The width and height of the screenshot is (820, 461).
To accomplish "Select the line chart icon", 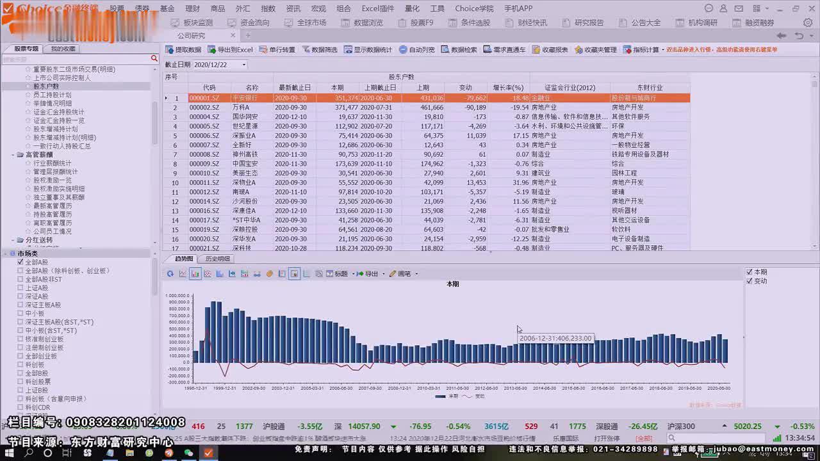I will 183,274.
